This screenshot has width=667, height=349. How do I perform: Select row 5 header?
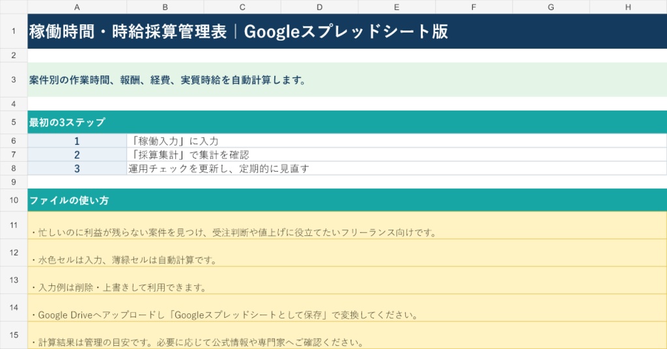click(x=14, y=122)
